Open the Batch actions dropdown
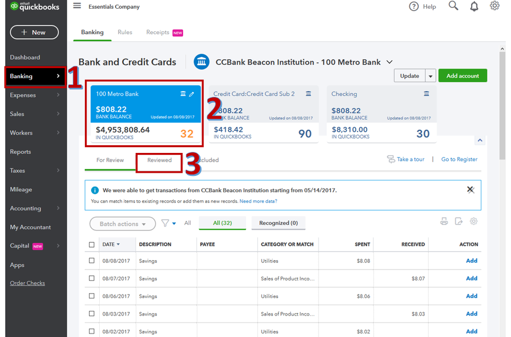Viewport: 511px width, 337px height. [123, 224]
